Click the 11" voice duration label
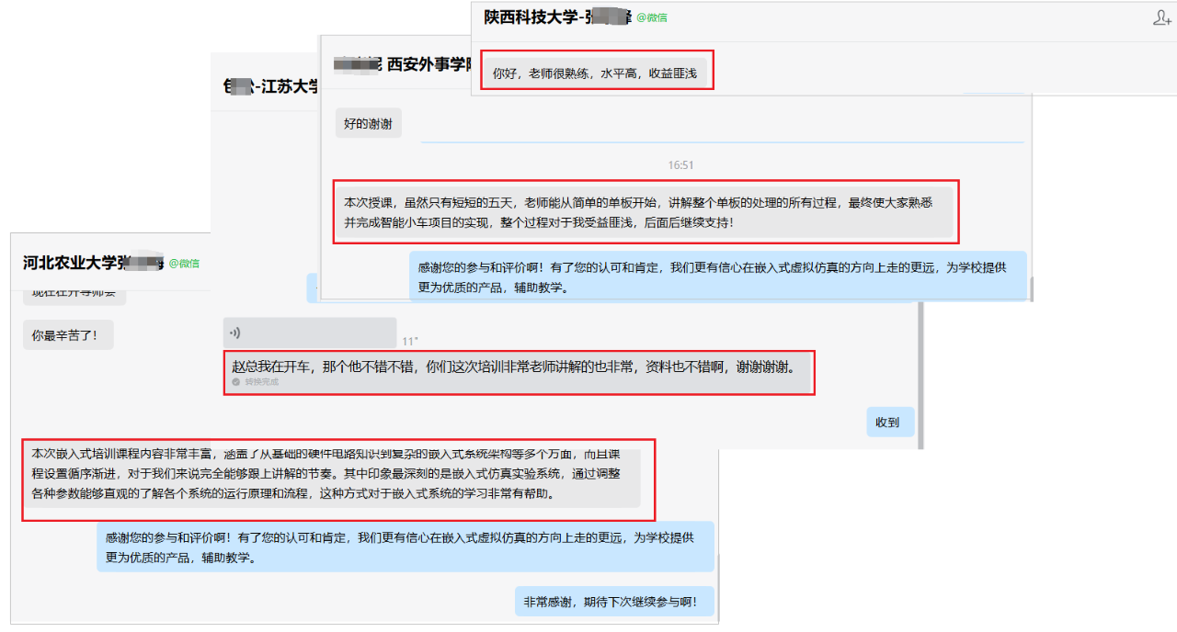Screen dimensions: 1177x632 coord(410,342)
